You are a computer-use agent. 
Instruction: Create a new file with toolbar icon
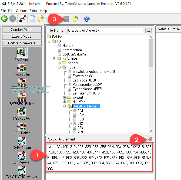32,19
